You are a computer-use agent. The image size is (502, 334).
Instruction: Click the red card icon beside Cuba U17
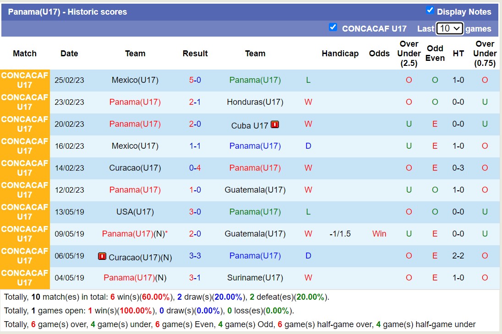[275, 124]
